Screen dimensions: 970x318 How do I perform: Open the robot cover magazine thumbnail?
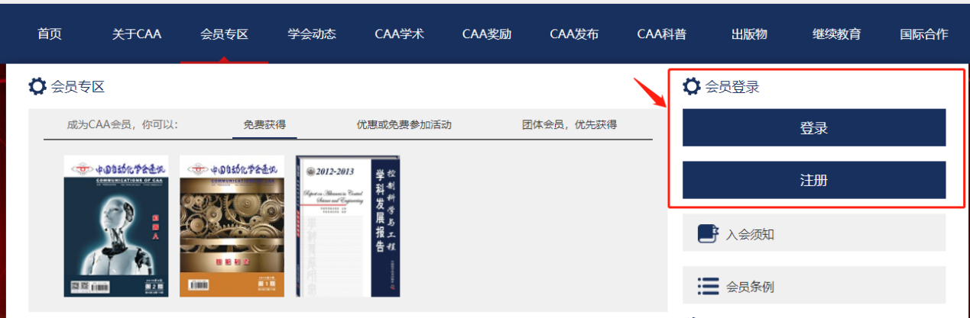pos(115,226)
